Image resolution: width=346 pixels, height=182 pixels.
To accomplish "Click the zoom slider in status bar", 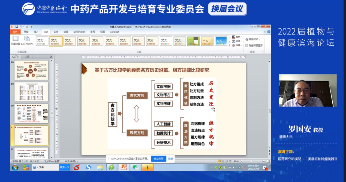I will click(x=251, y=161).
